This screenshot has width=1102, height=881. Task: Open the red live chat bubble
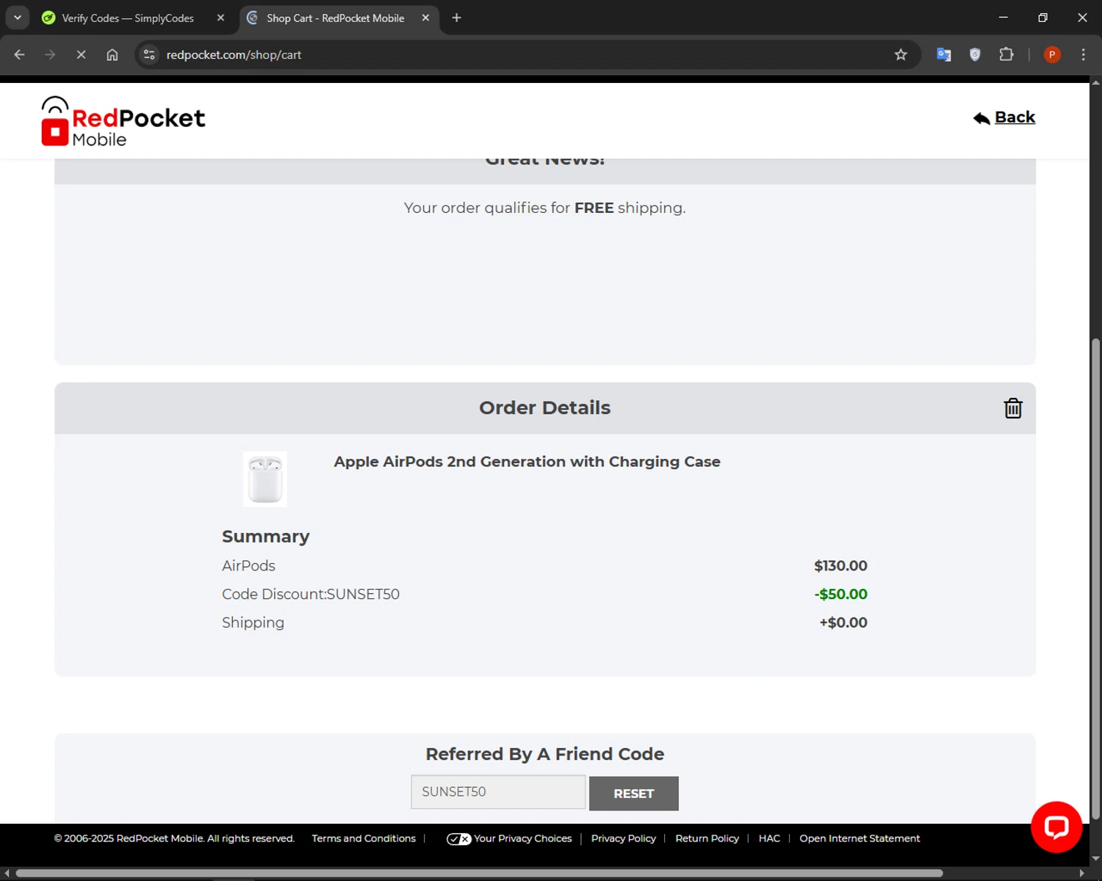pos(1056,827)
